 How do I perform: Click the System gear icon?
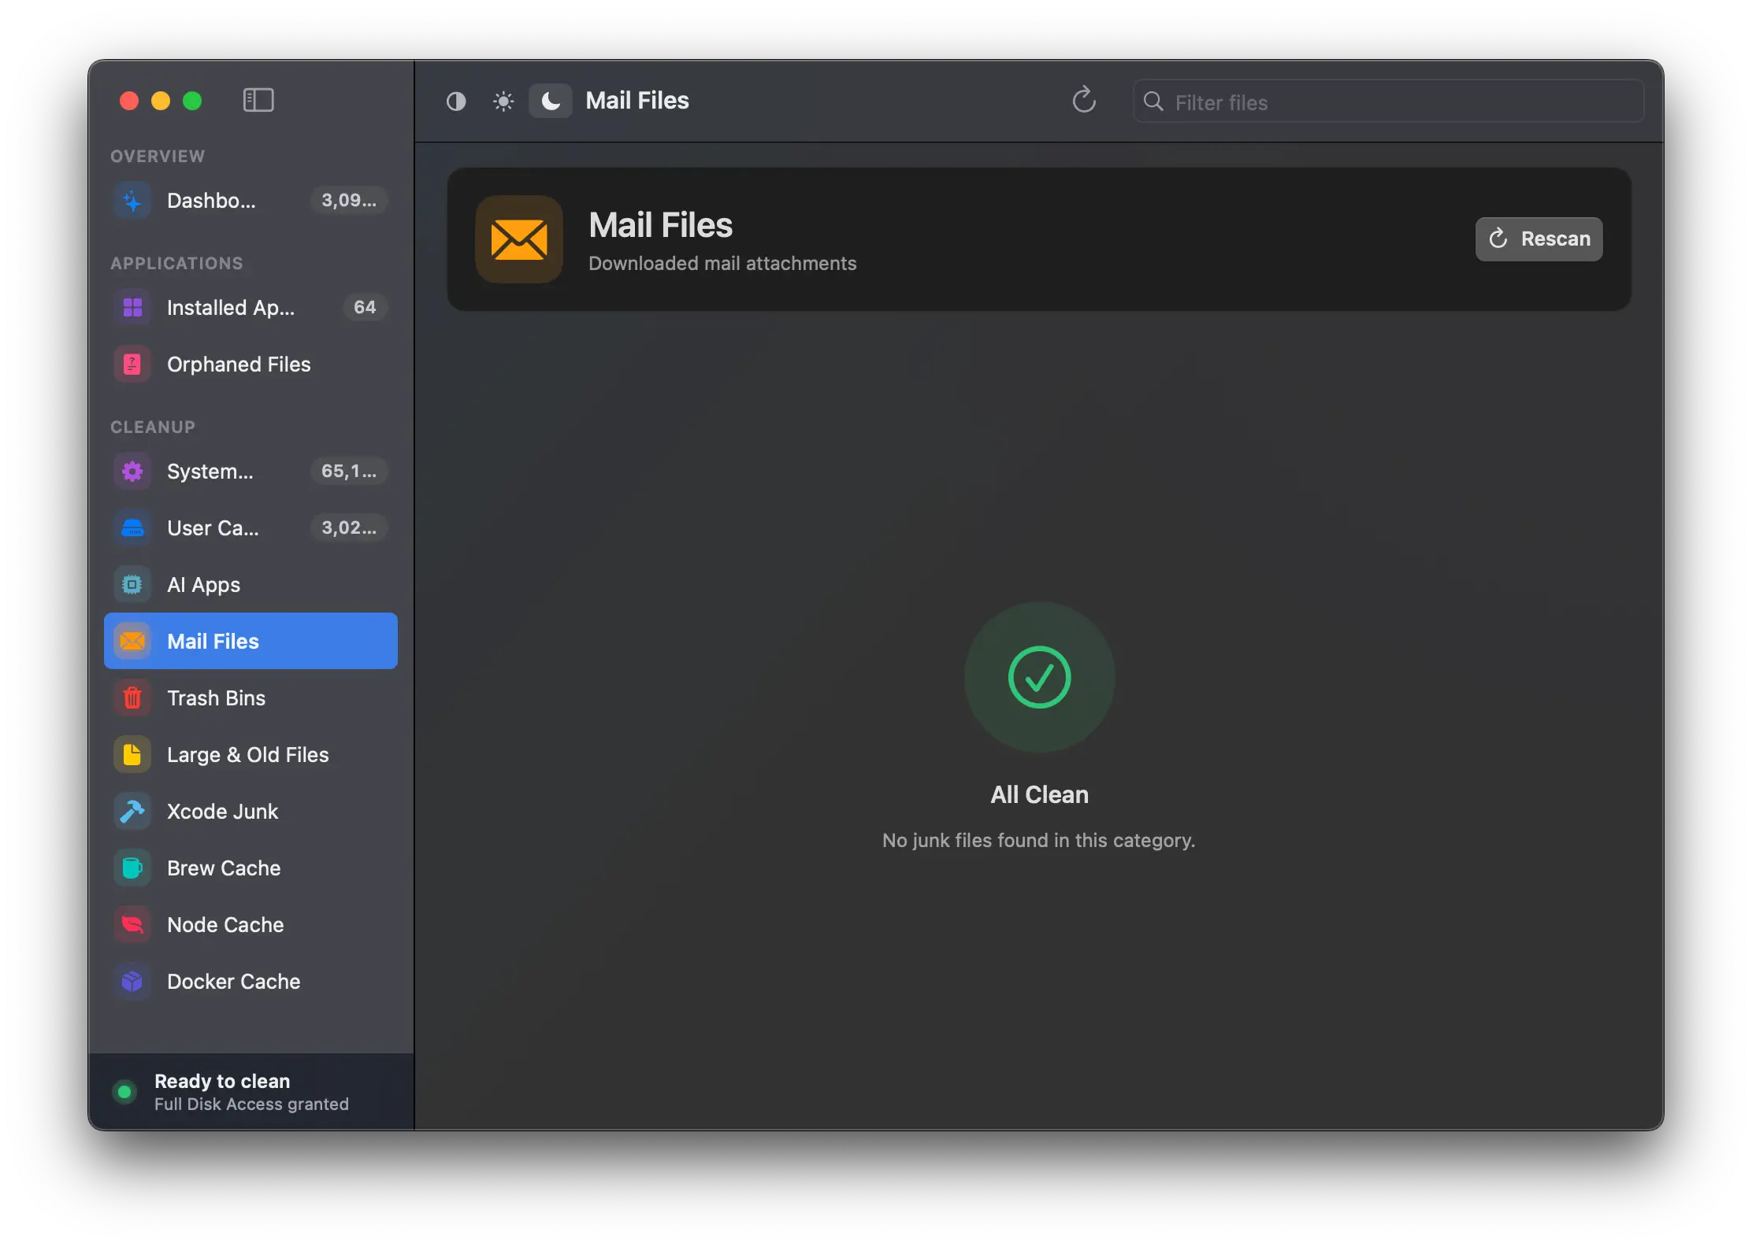point(132,472)
